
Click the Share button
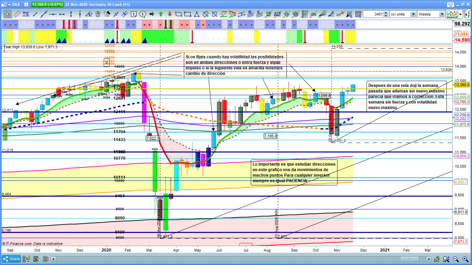click(x=14, y=259)
